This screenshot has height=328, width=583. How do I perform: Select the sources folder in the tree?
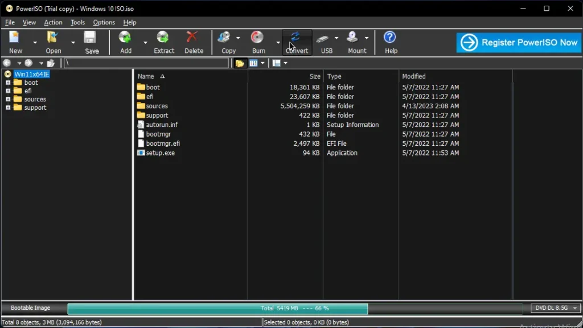point(35,99)
